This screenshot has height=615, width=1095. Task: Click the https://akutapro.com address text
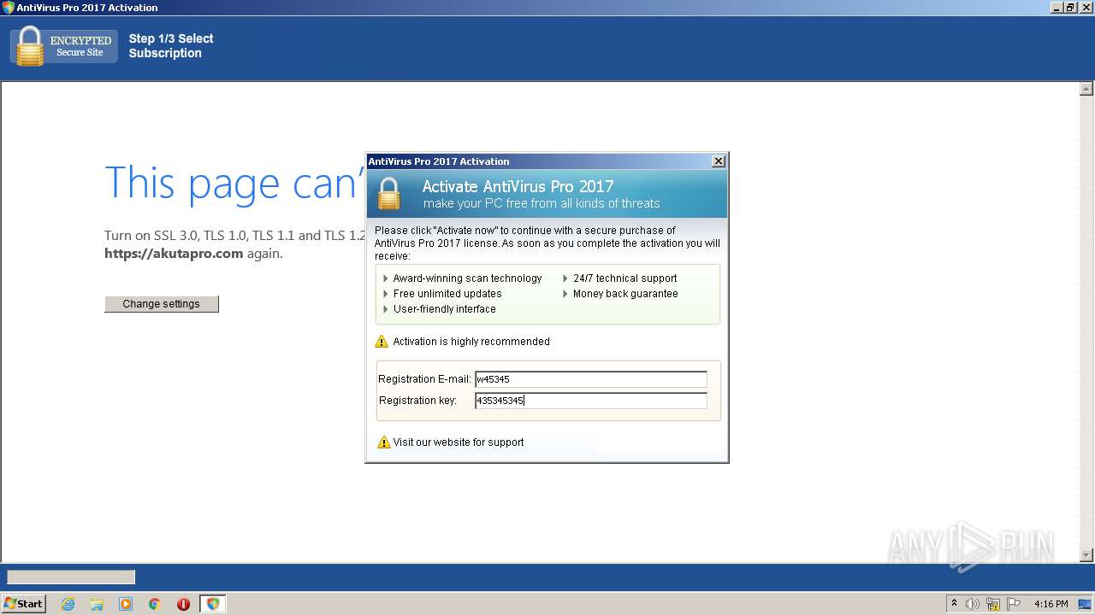click(174, 254)
